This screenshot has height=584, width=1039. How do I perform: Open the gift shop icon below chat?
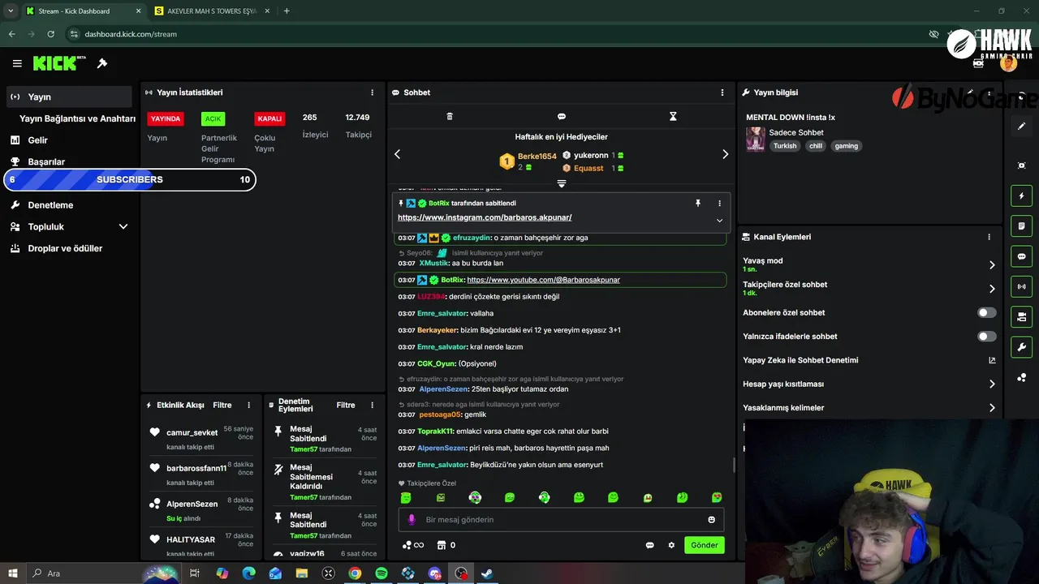pyautogui.click(x=442, y=545)
